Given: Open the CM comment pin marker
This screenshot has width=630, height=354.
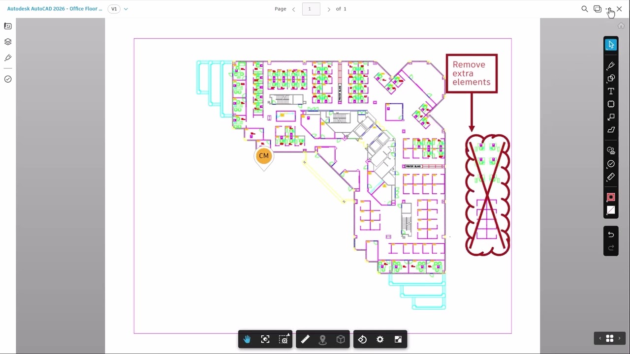Looking at the screenshot, I should (x=264, y=157).
